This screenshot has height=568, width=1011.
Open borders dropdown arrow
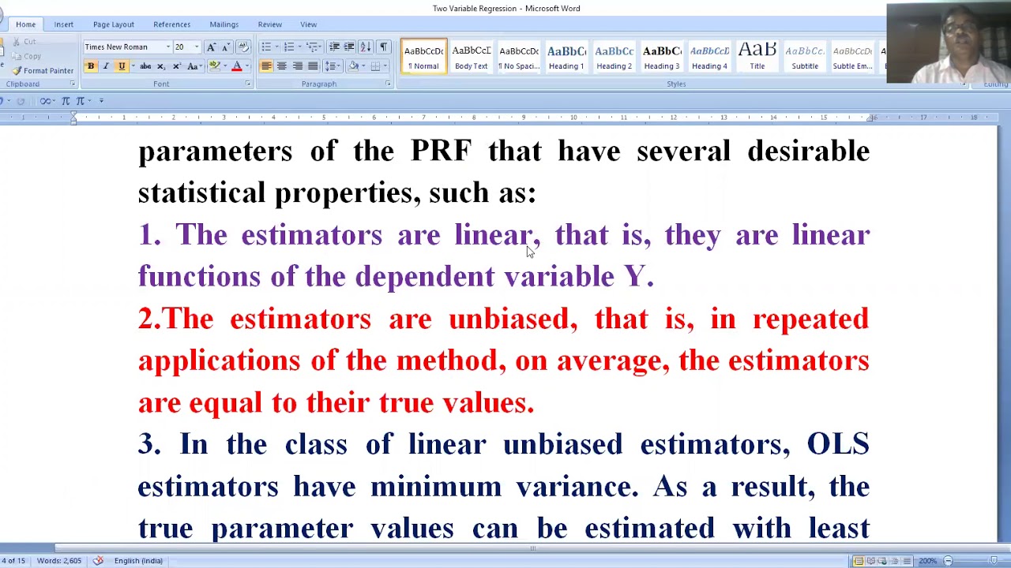tap(385, 66)
